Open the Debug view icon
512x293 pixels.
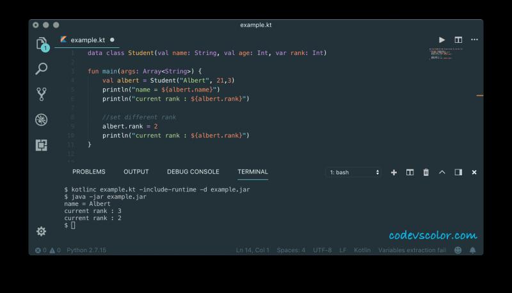coord(42,120)
